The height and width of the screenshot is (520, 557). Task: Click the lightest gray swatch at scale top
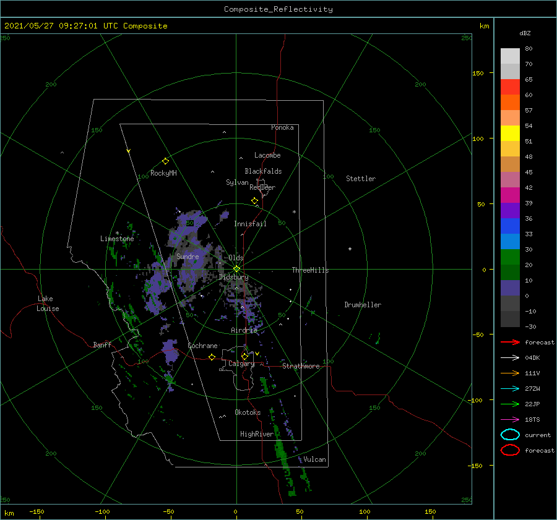510,56
